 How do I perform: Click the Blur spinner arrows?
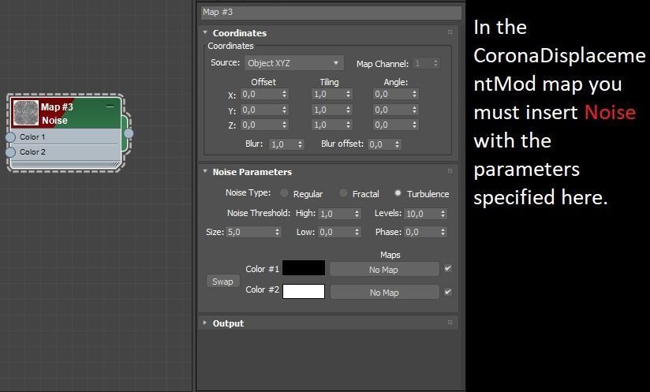click(x=301, y=144)
